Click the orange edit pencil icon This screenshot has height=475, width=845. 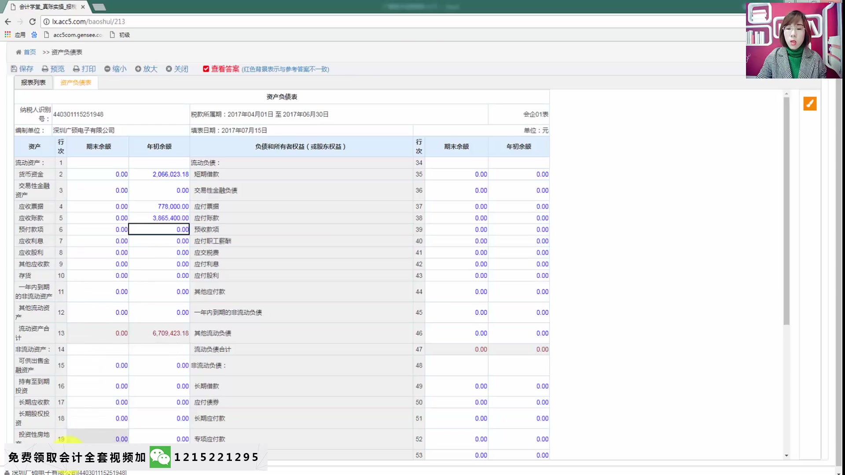(809, 103)
